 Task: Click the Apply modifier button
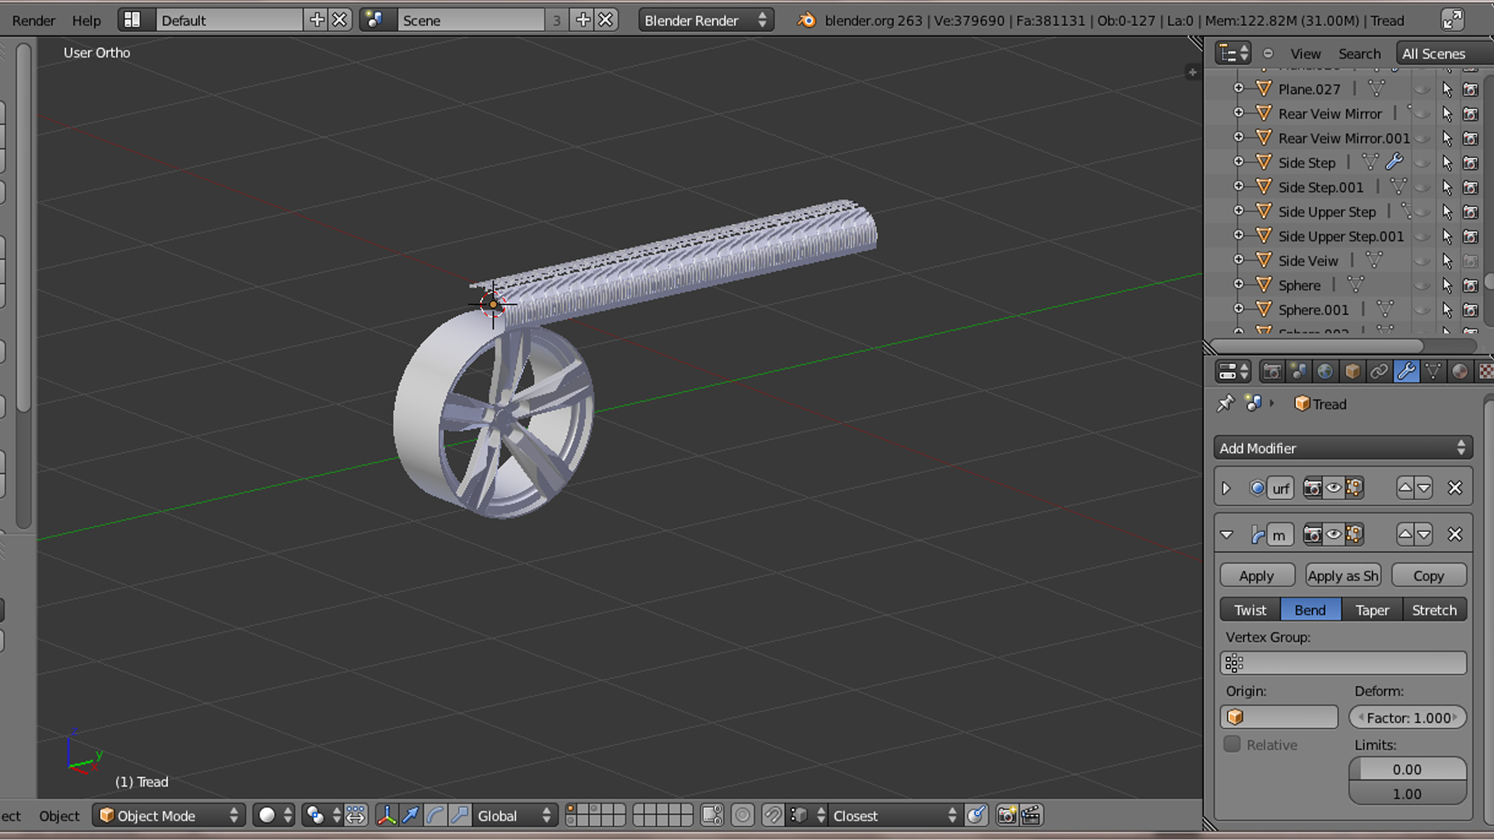[x=1257, y=576]
